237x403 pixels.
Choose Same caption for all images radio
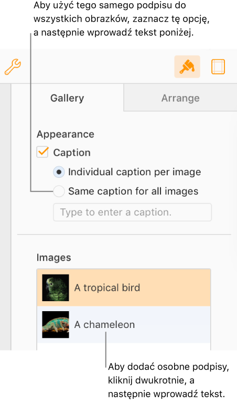59,192
